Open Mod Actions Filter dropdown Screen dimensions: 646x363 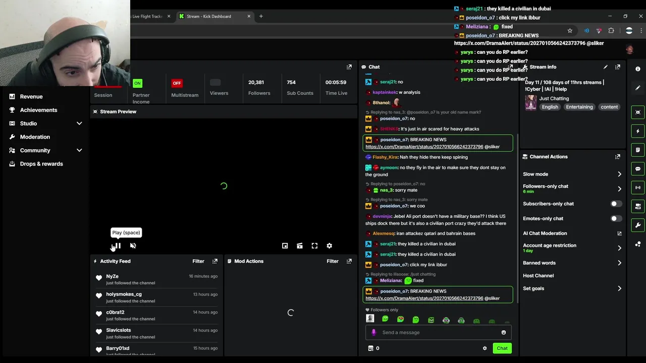click(332, 261)
